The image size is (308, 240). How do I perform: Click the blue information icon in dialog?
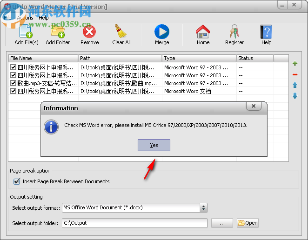[51, 127]
